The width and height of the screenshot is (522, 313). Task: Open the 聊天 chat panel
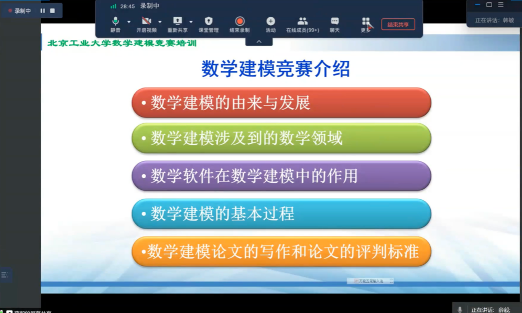[x=334, y=21]
